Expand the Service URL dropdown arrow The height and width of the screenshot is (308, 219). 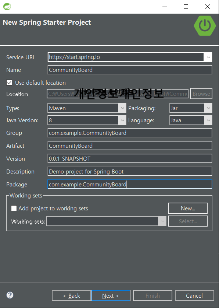tap(208, 57)
